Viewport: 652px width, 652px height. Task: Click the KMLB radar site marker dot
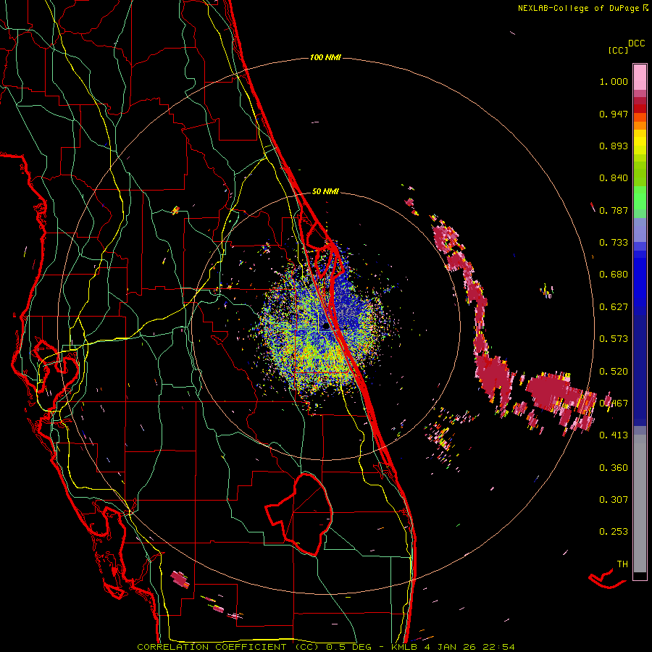[x=326, y=327]
